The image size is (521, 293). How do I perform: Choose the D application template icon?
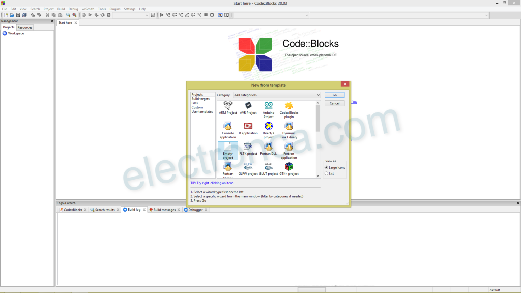coord(248,126)
